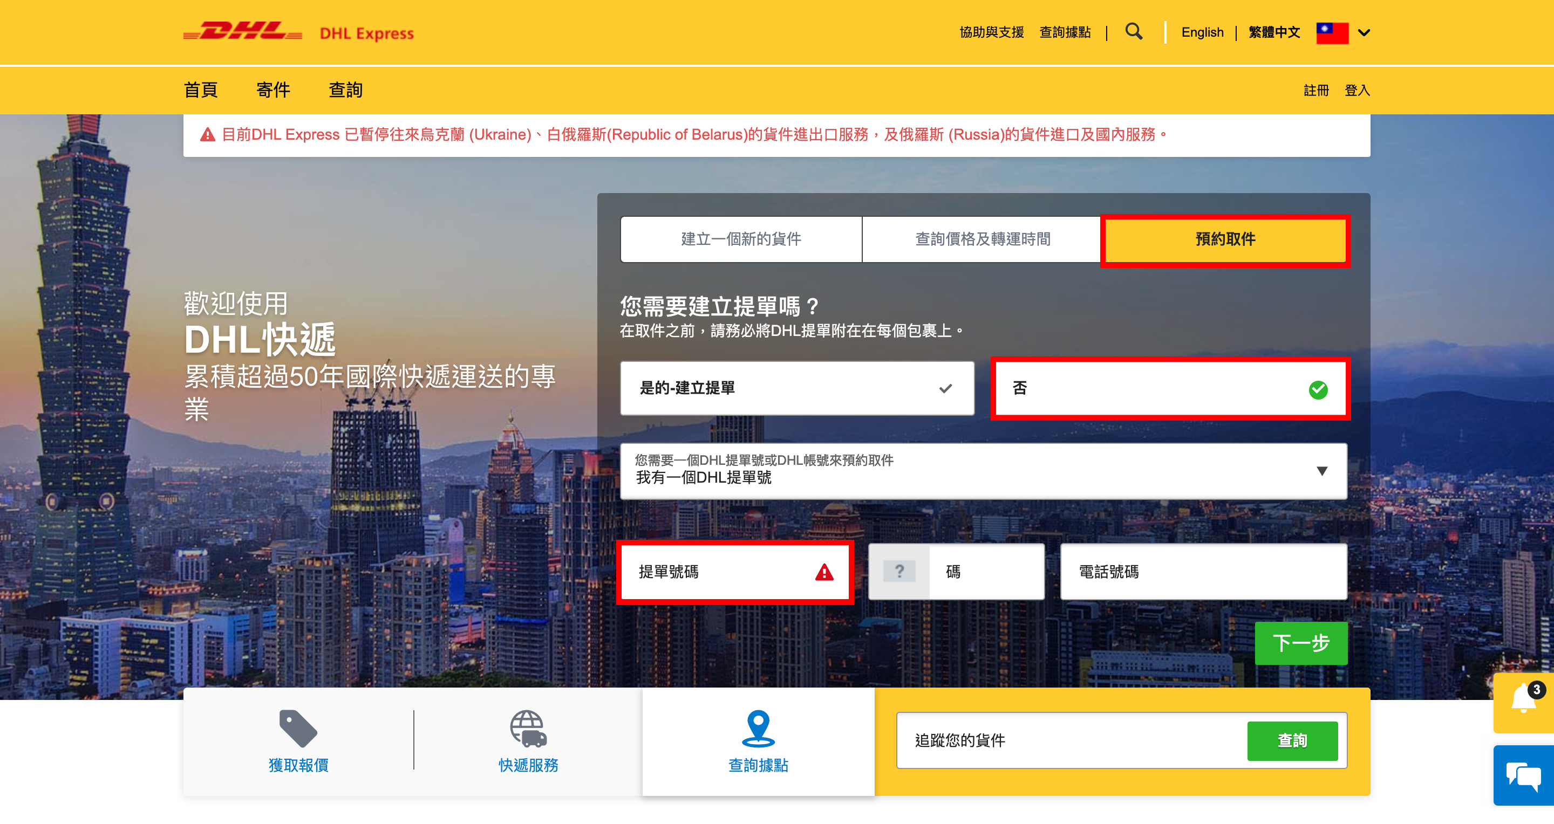The width and height of the screenshot is (1554, 824).
Task: Expand the country selector chevron
Action: coord(1364,33)
